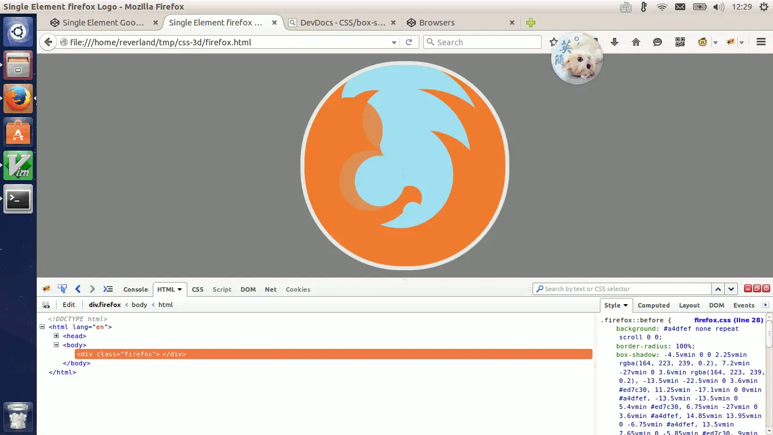Viewport: 773px width, 435px height.
Task: Switch to the Net panel tab
Action: (270, 289)
